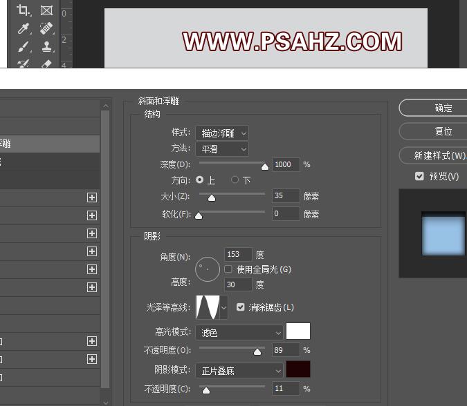Select the 下 direction radio button
467x406 pixels.
235,180
